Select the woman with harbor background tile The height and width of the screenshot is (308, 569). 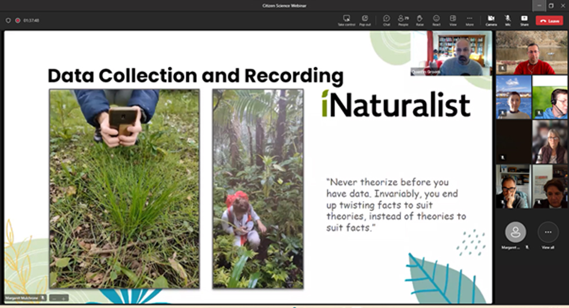(x=513, y=97)
